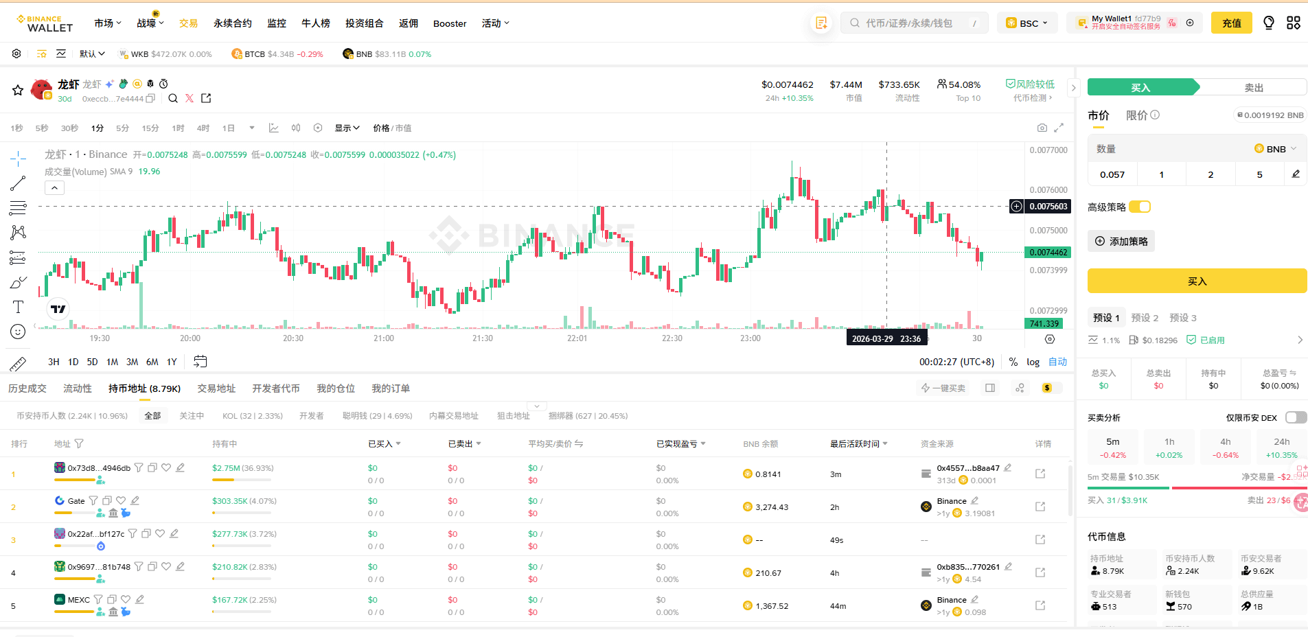This screenshot has width=1308, height=637.
Task: Open details for rank 1 holder
Action: click(x=1040, y=474)
